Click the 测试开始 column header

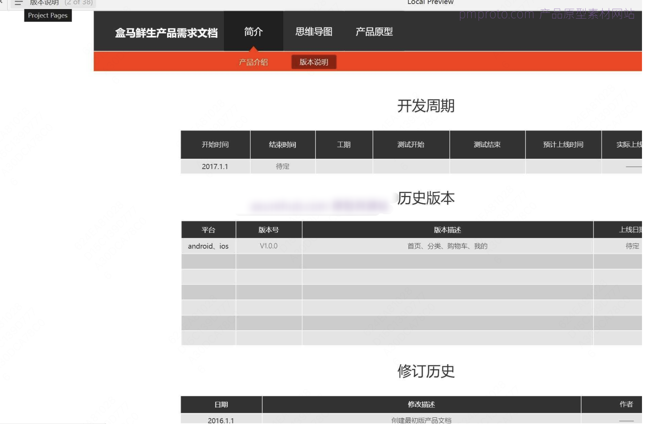411,145
